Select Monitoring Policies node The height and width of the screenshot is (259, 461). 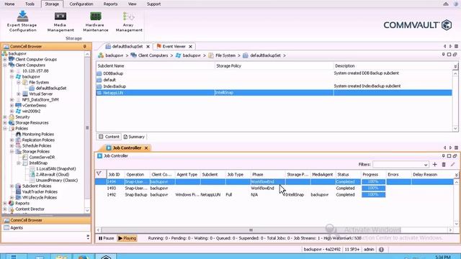click(x=38, y=135)
